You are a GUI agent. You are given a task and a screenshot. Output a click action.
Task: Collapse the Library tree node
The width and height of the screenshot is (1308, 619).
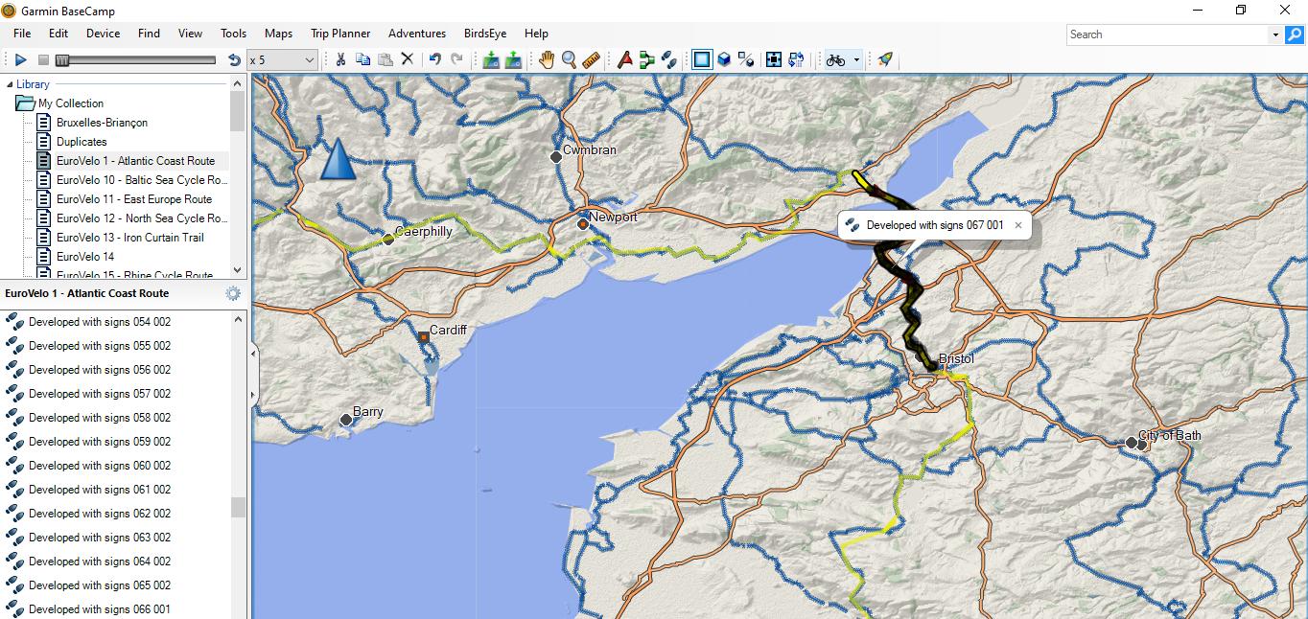click(10, 84)
